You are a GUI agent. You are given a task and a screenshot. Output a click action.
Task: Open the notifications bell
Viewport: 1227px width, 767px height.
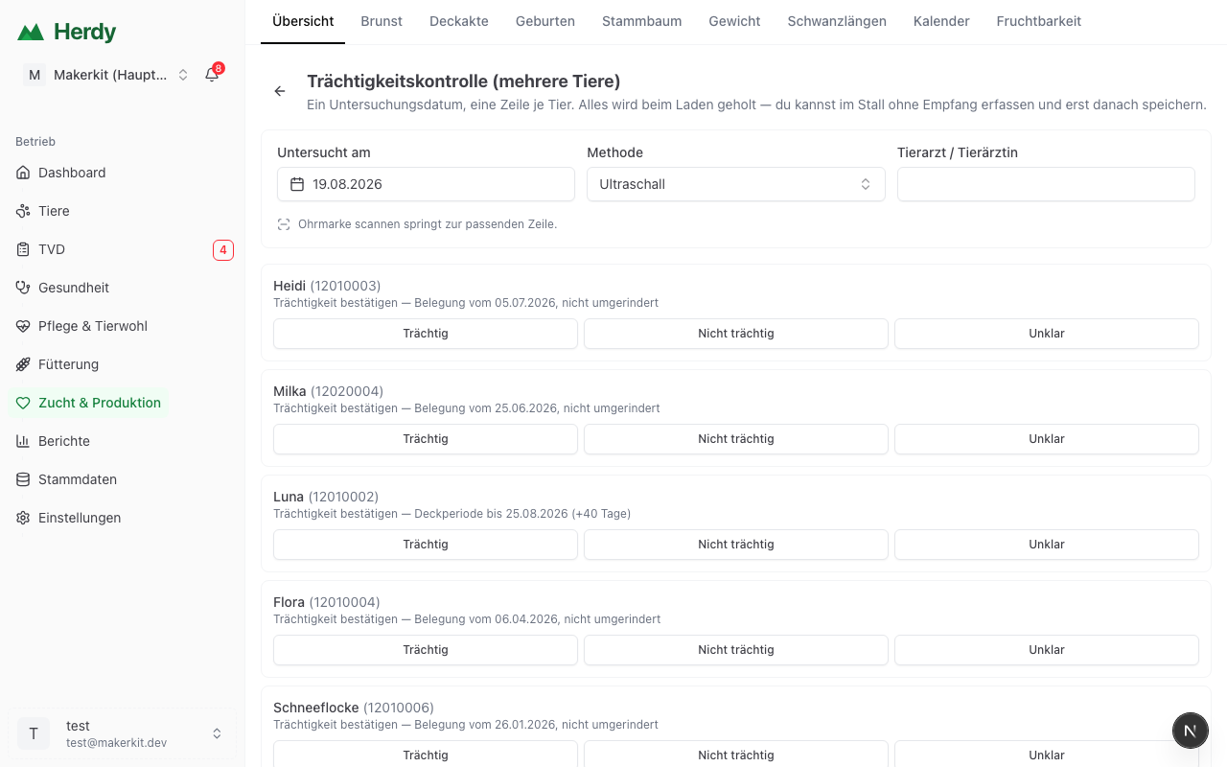click(x=212, y=75)
